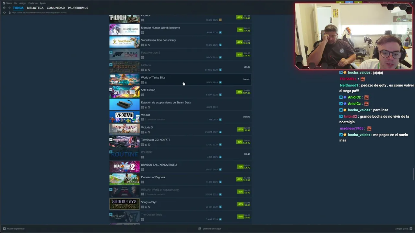Click the padlock icon beside the URL
Screen dimensions: 415x233
(10, 13)
